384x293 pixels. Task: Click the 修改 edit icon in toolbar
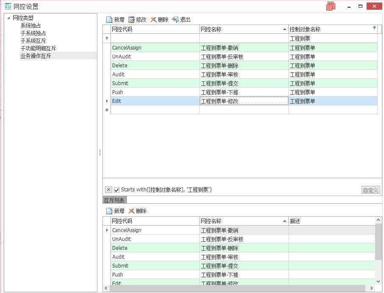tap(131, 19)
